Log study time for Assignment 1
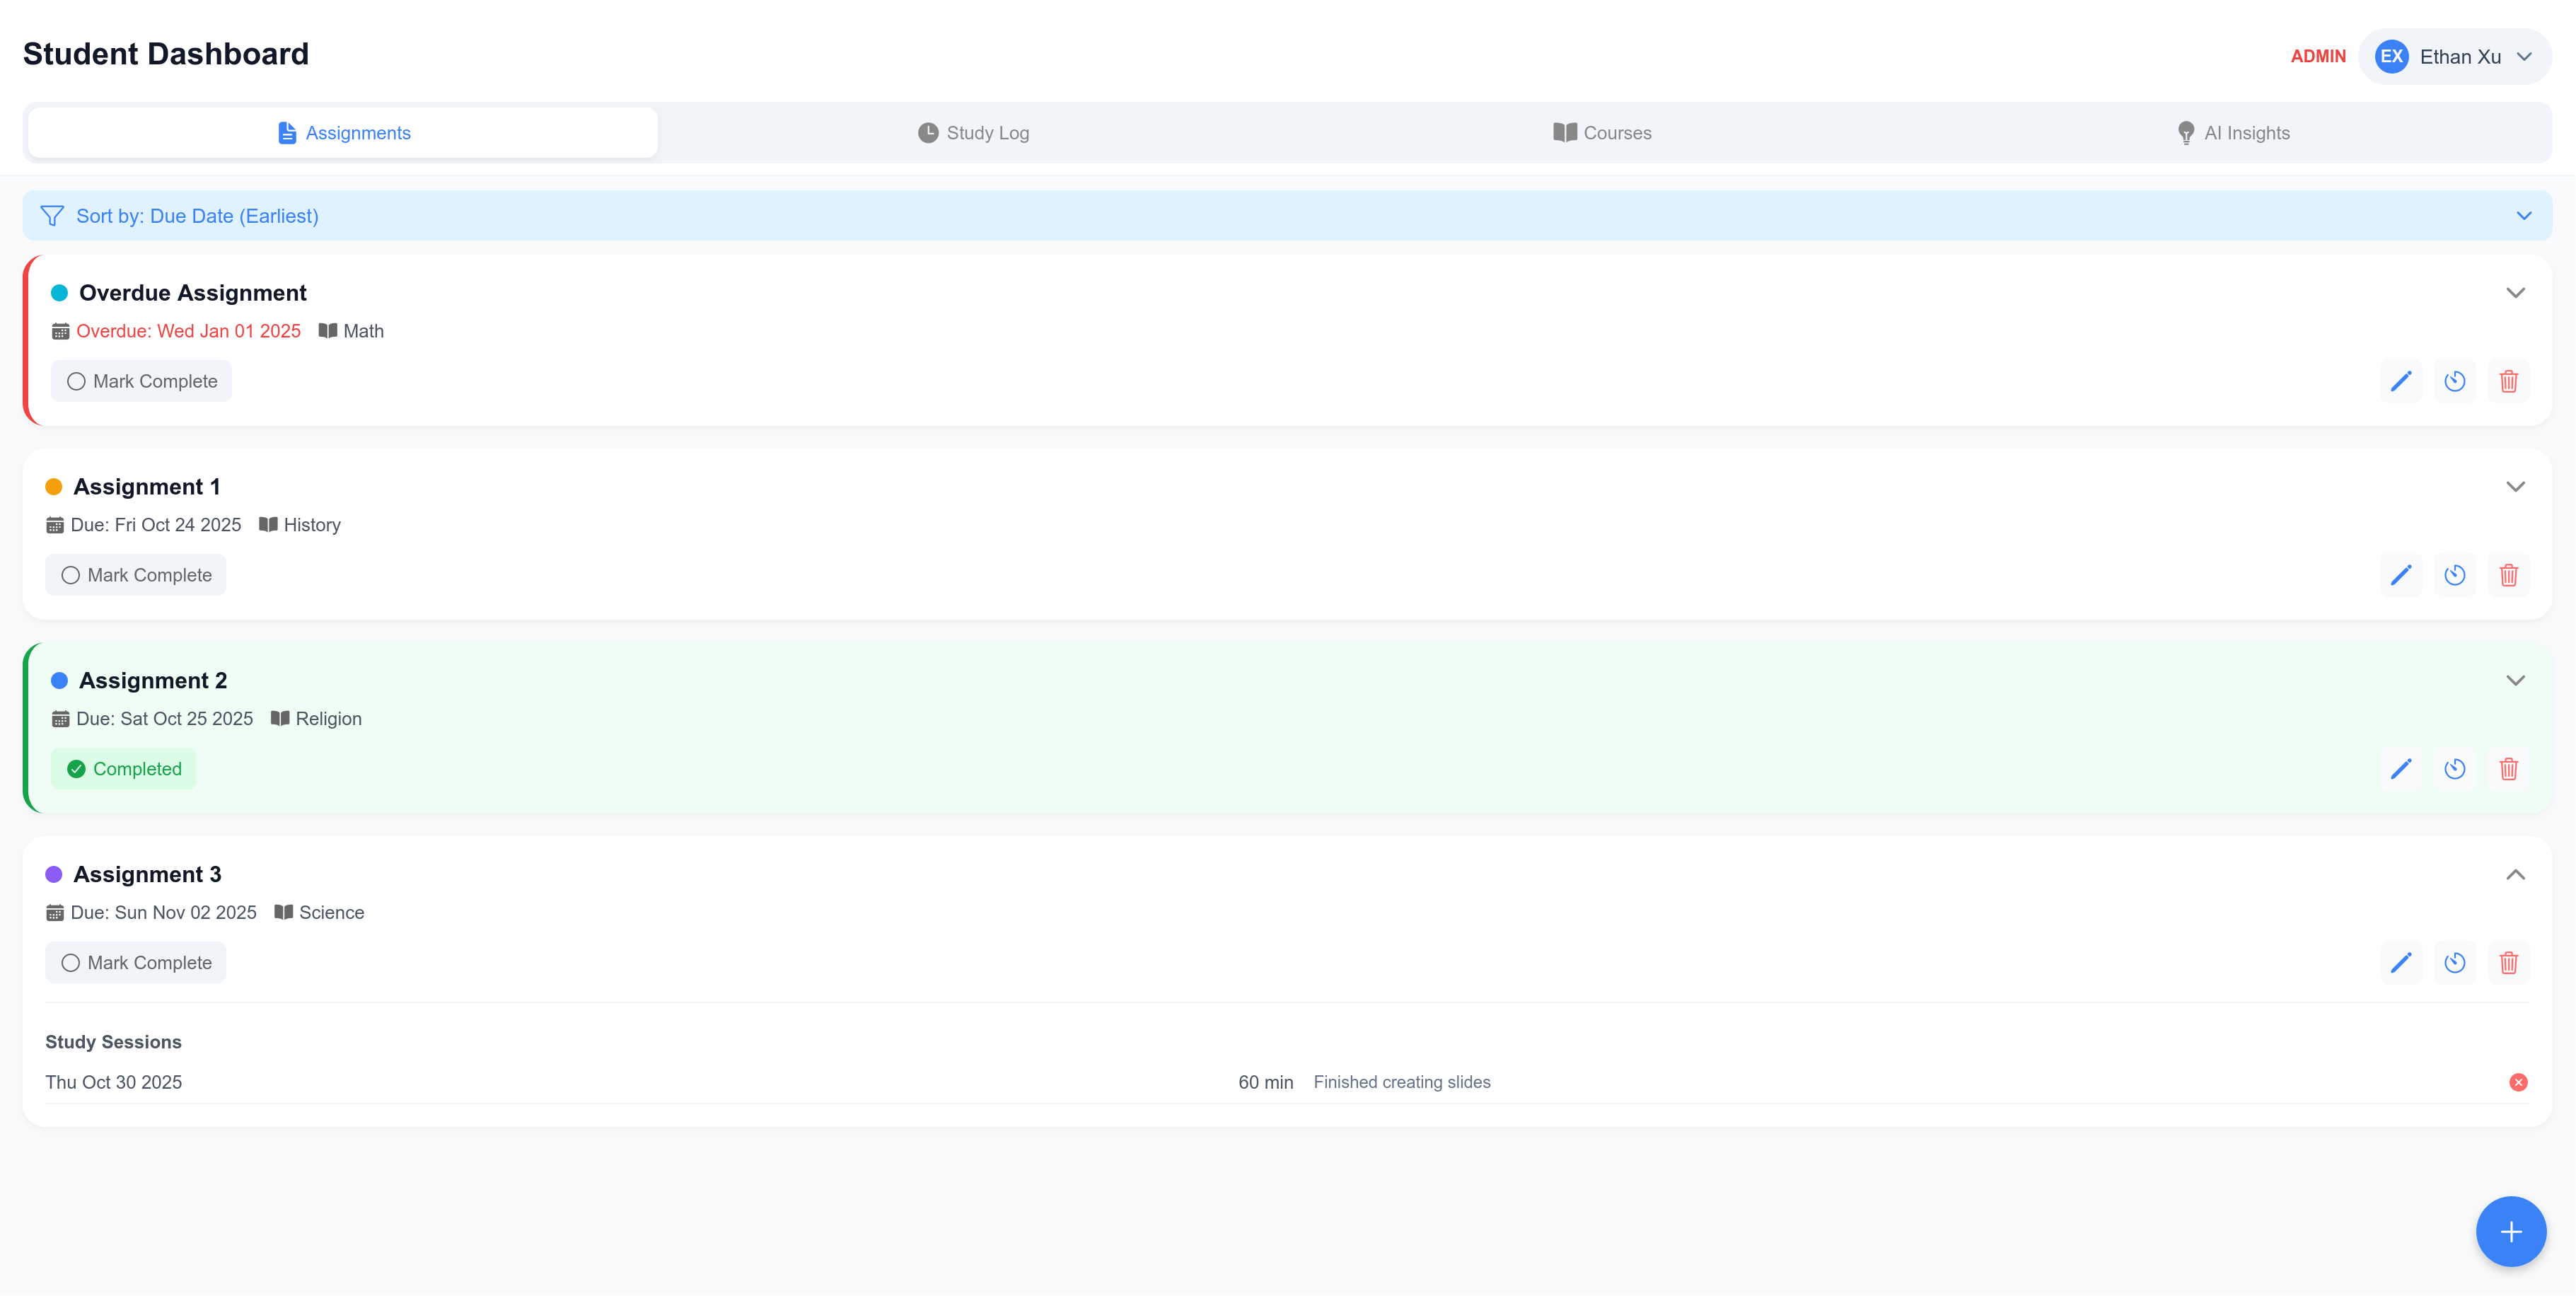The image size is (2576, 1296). [2455, 575]
